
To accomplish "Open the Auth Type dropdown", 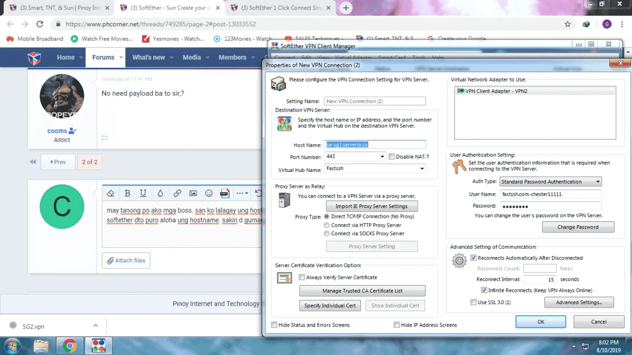I will click(598, 181).
